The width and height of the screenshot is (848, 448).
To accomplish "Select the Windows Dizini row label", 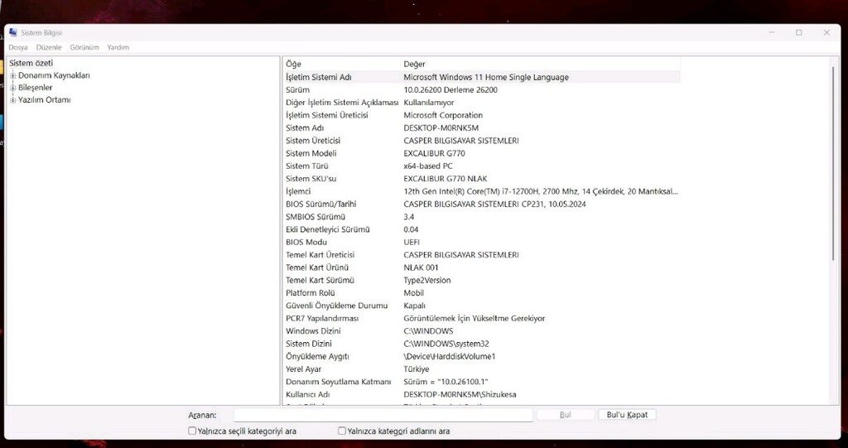I will point(313,331).
